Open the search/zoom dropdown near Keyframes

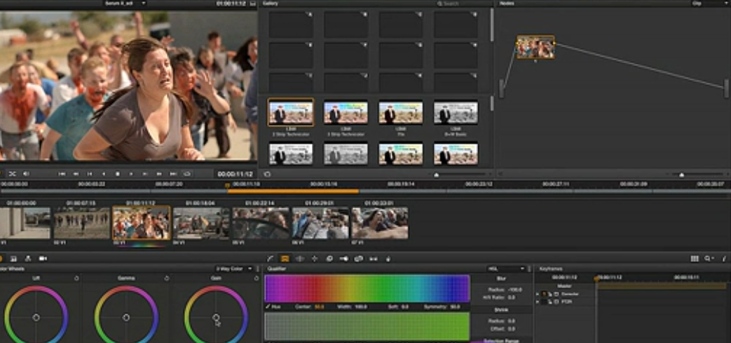tap(709, 259)
